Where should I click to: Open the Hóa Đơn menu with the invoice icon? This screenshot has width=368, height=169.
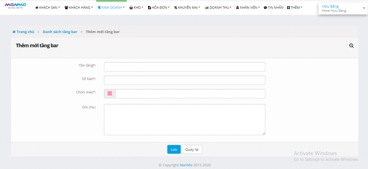[159, 8]
